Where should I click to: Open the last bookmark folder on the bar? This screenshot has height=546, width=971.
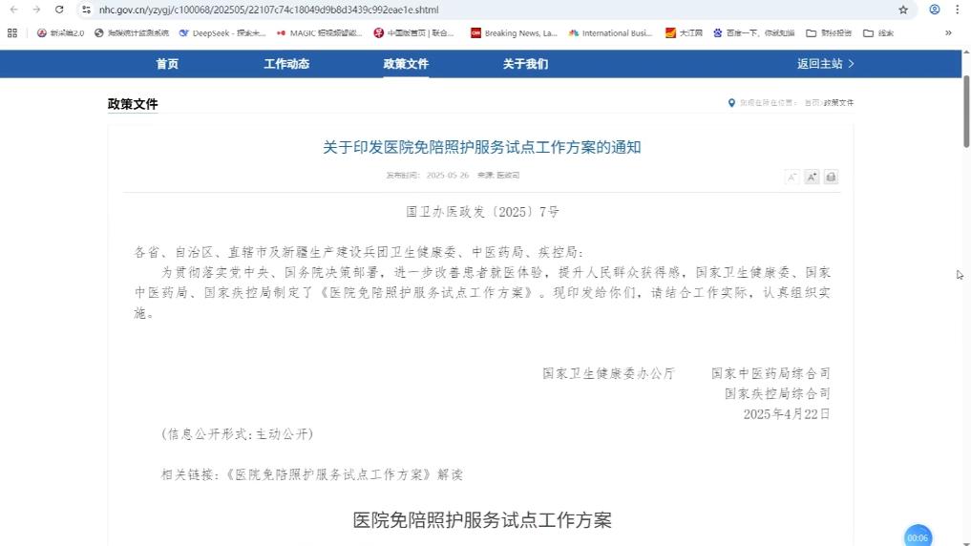click(x=878, y=32)
